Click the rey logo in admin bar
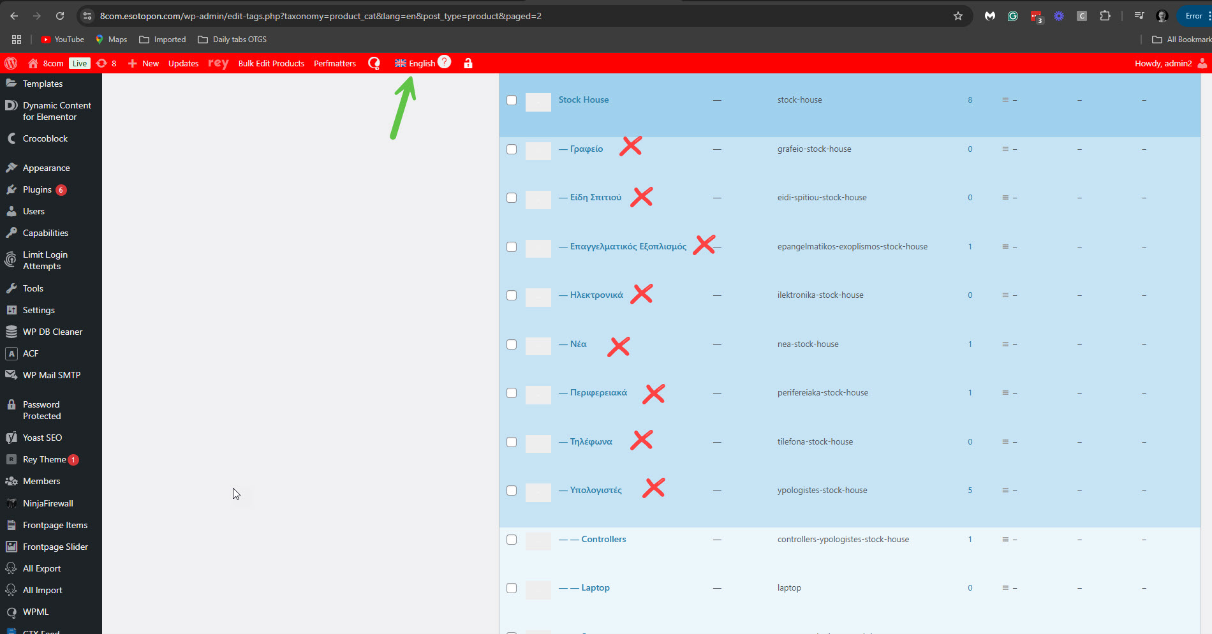This screenshot has height=634, width=1212. [218, 63]
